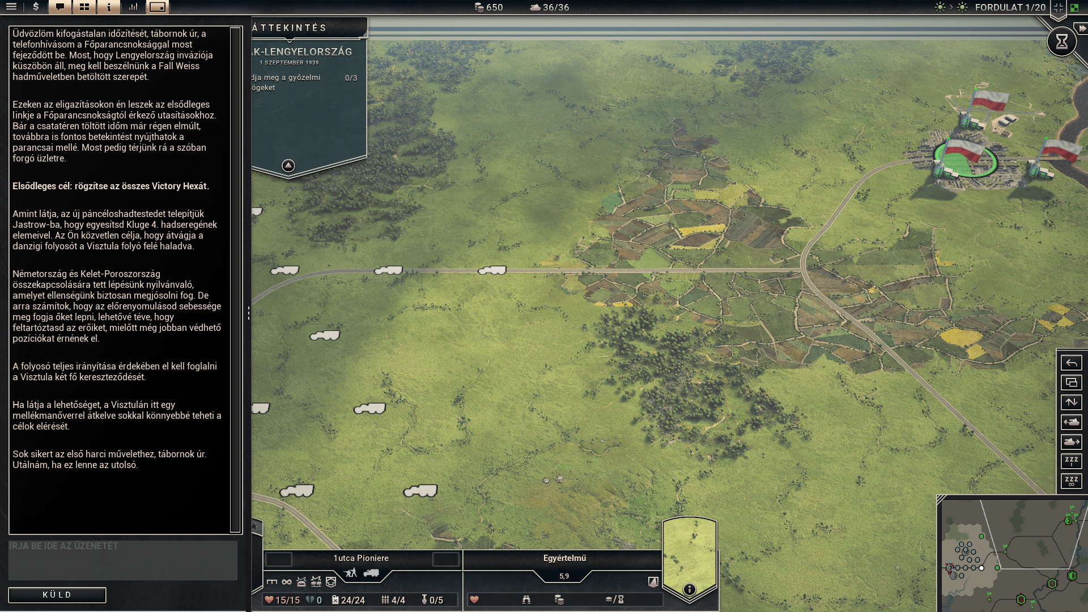
Task: Open terrain info i button
Action: click(689, 589)
